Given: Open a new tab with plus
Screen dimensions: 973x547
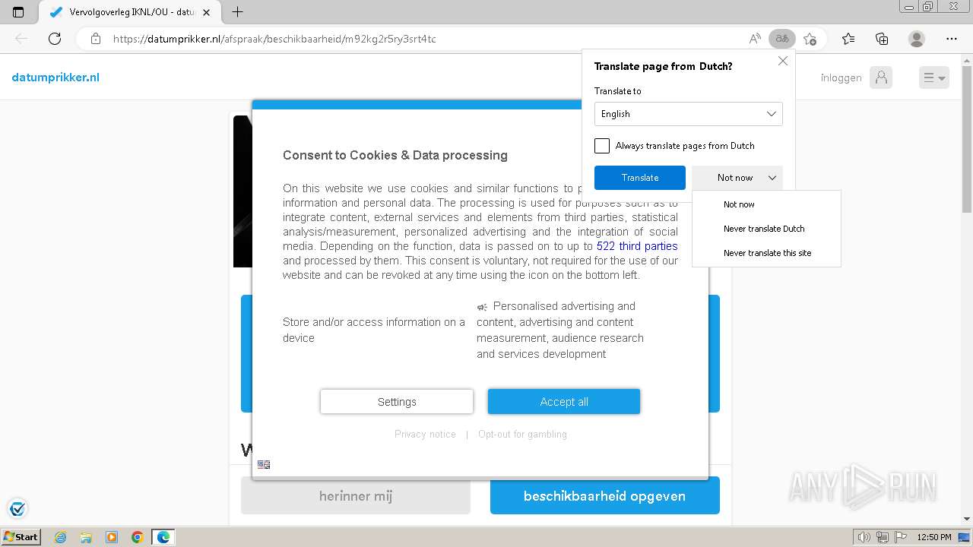Looking at the screenshot, I should [x=237, y=12].
